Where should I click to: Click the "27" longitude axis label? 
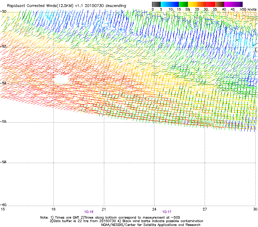coord(205,209)
